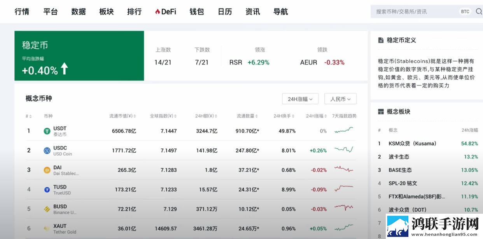This screenshot has height=239, width=483.
Task: Open the 行情 menu
Action: (x=22, y=12)
